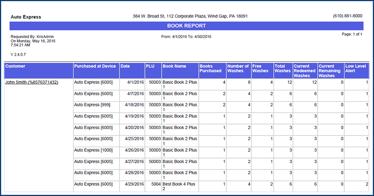374x196 pixels.
Task: Click the Low Level Alert column header
Action: click(356, 69)
